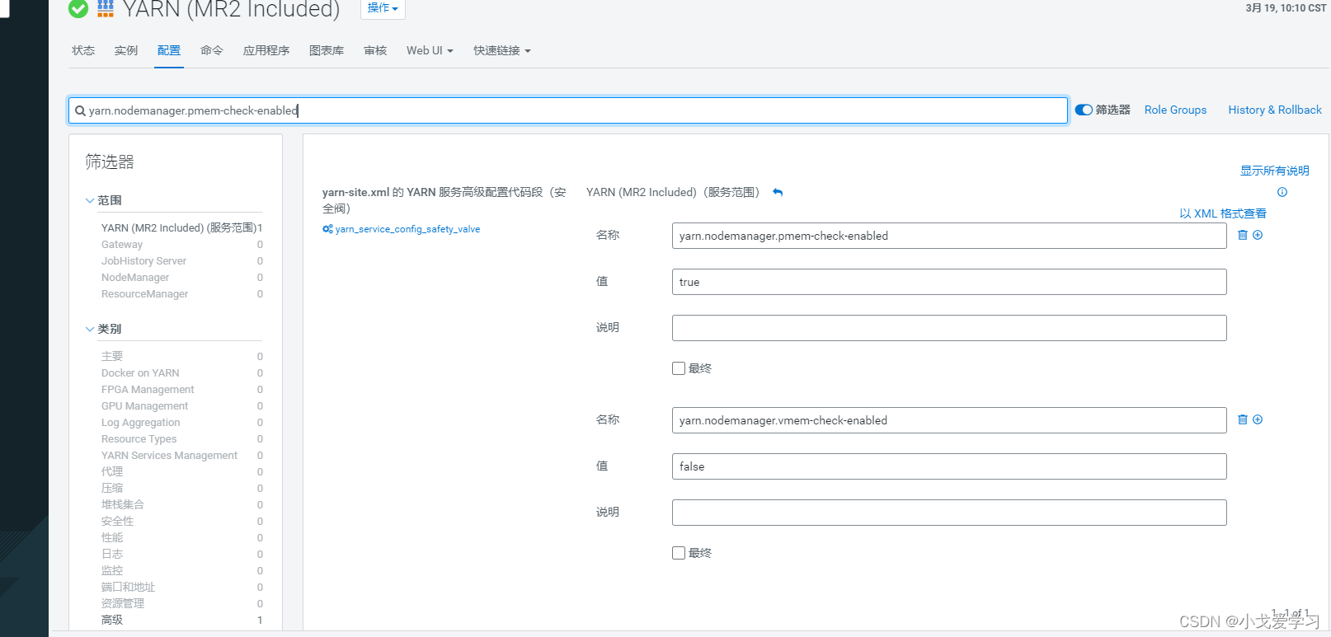Click the configuration search input field
This screenshot has height=637, width=1331.
[568, 110]
